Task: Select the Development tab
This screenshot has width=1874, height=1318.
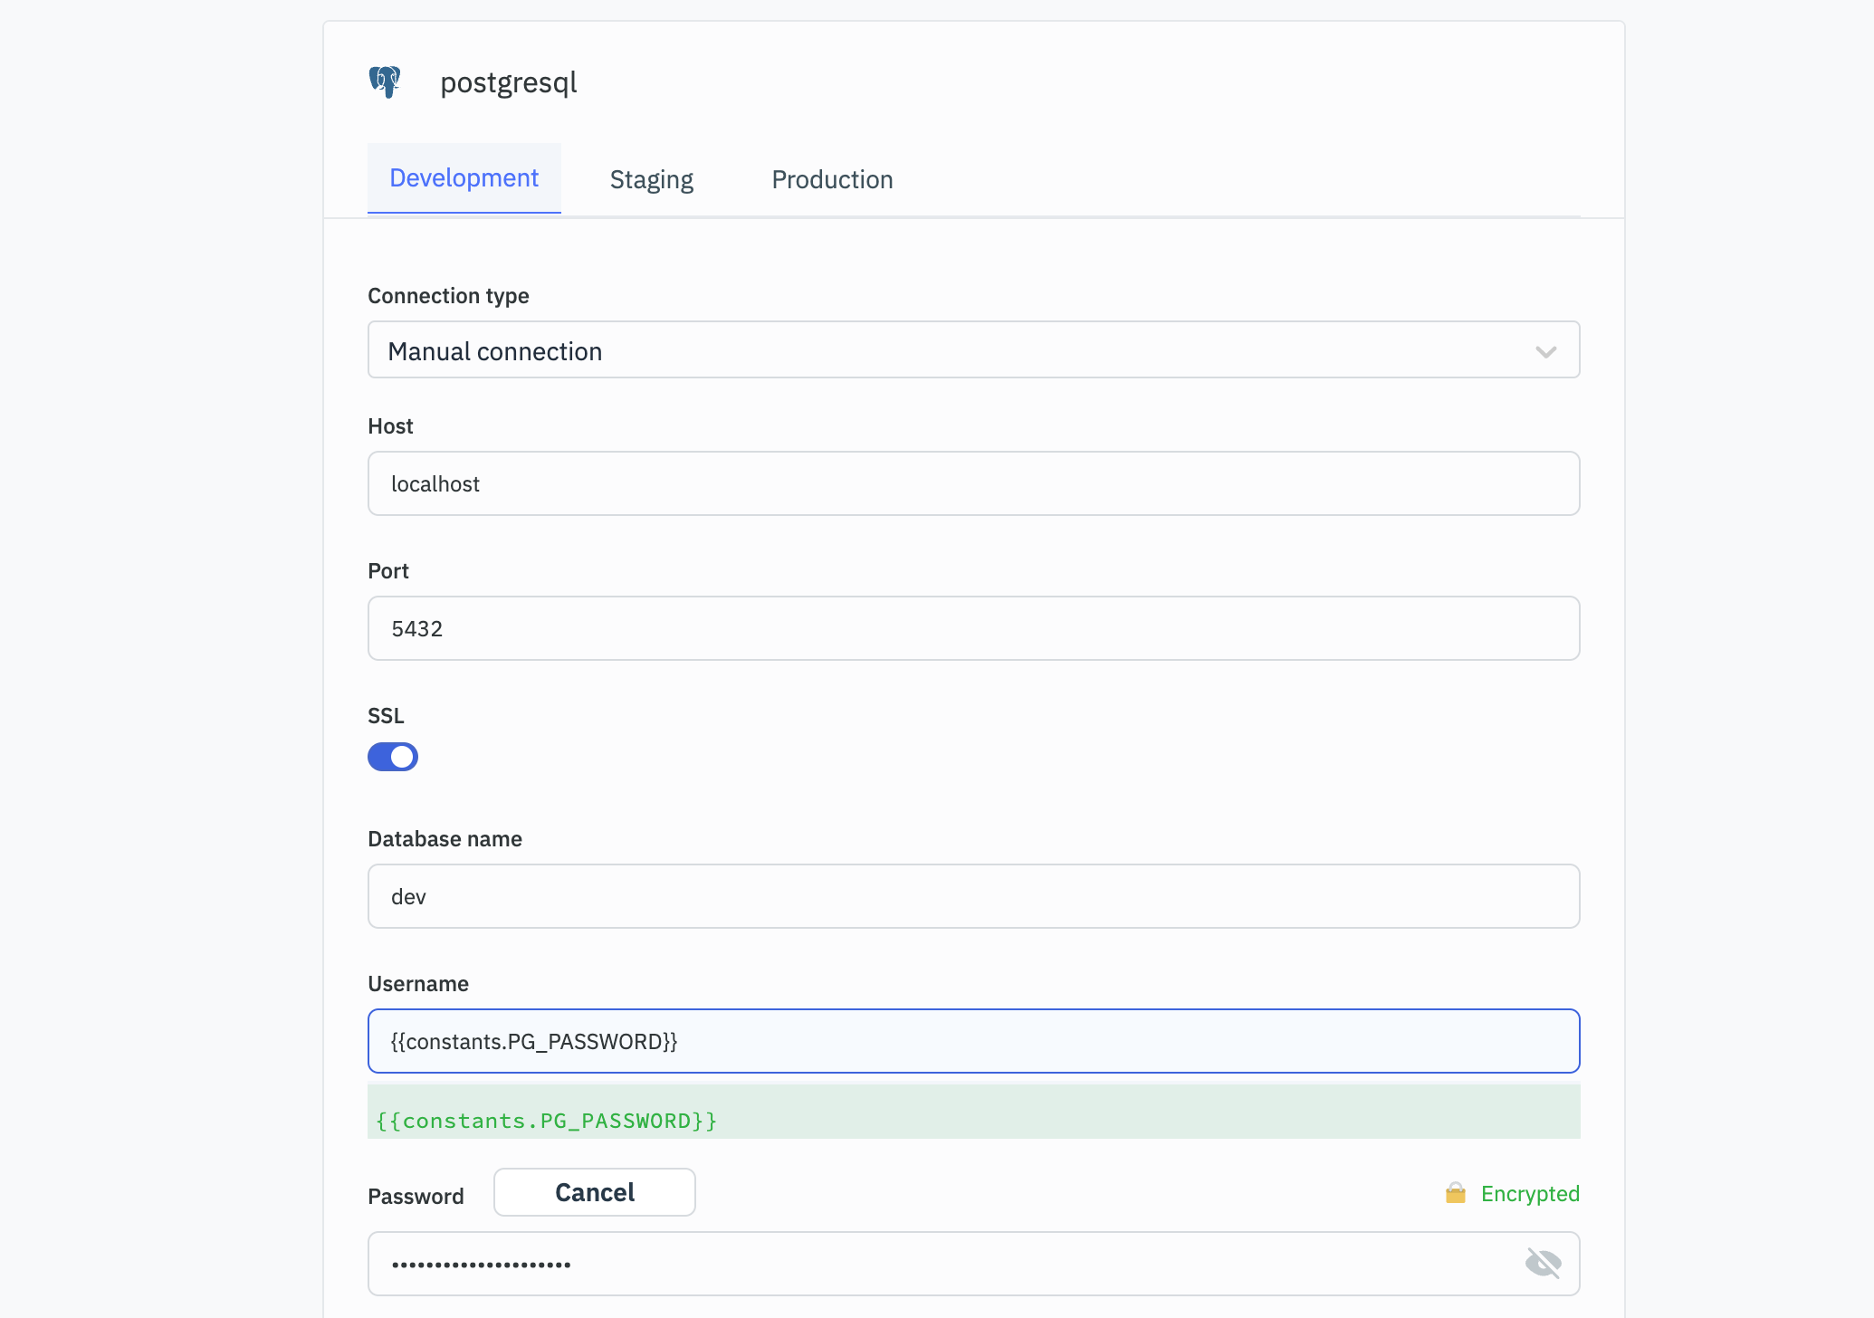Action: (464, 178)
